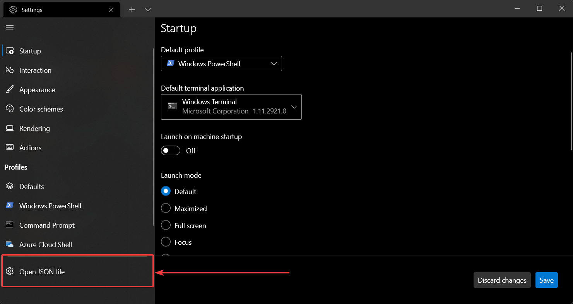Image resolution: width=573 pixels, height=304 pixels.
Task: Choose Full screen launch mode
Action: tap(166, 225)
